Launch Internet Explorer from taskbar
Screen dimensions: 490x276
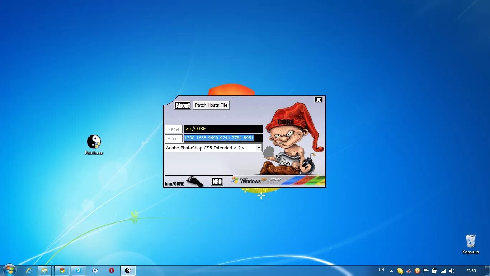point(29,271)
